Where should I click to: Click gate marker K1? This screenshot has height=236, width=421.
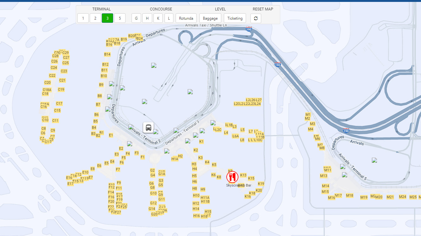click(x=201, y=141)
